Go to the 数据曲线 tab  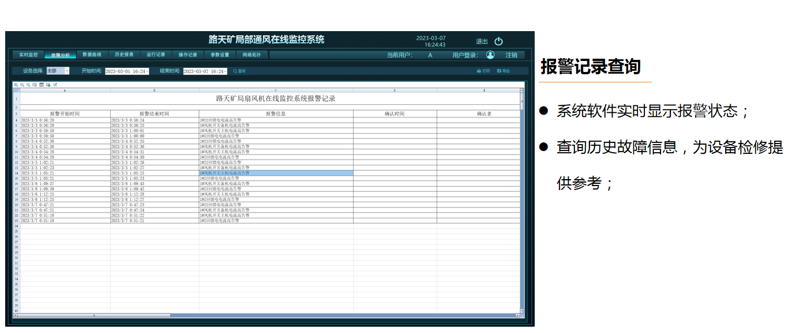92,55
